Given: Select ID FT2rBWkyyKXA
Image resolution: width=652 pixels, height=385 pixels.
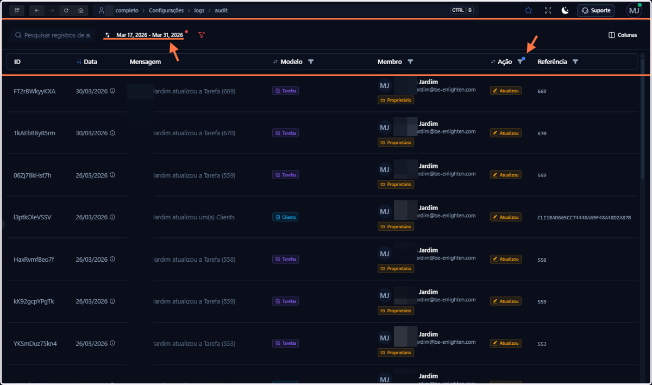Looking at the screenshot, I should (34, 91).
